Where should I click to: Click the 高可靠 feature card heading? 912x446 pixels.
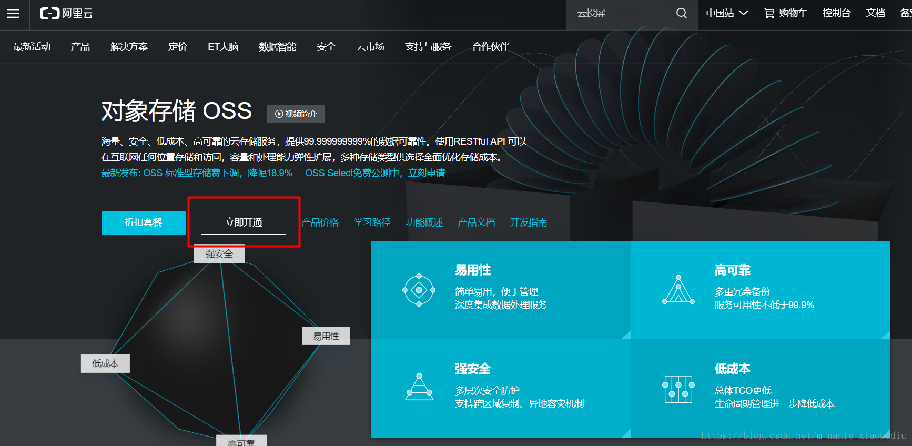[733, 270]
